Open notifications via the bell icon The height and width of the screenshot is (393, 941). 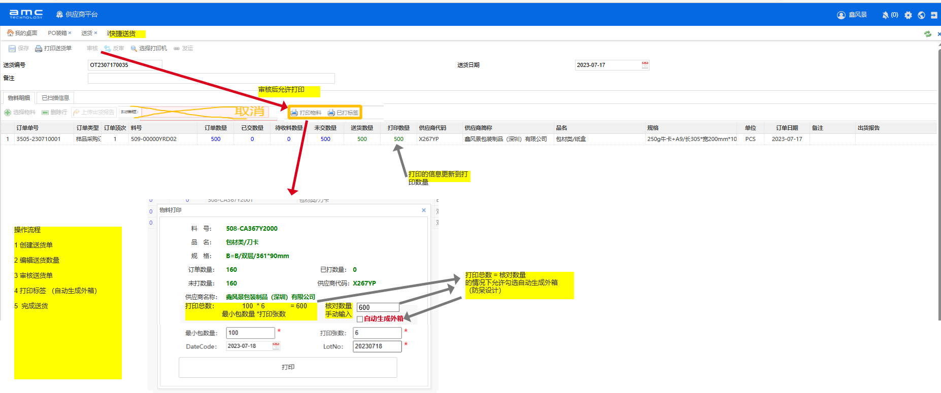click(885, 15)
